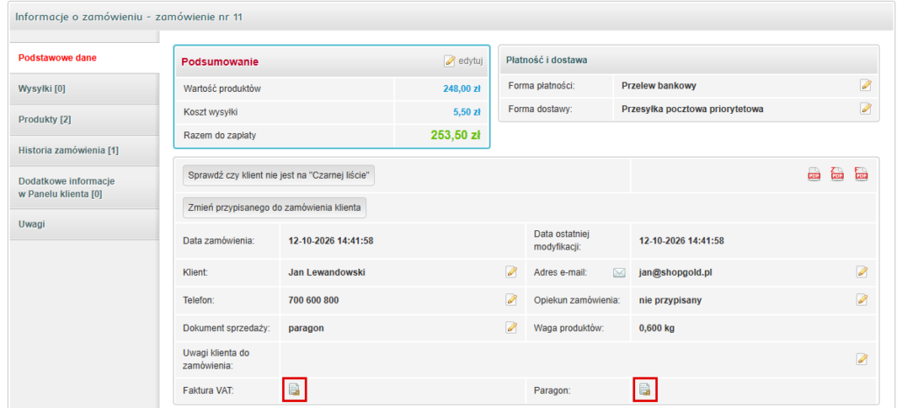Click the envelope icon next to Adres e-mail

pyautogui.click(x=619, y=272)
